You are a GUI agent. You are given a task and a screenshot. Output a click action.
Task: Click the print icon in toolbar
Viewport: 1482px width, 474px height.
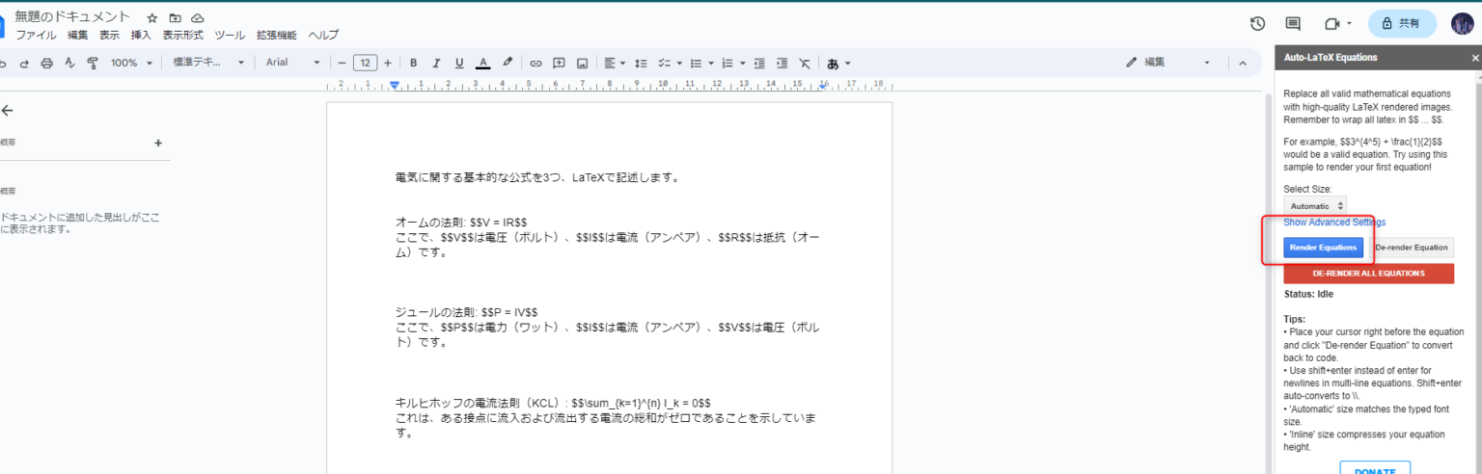coord(46,64)
